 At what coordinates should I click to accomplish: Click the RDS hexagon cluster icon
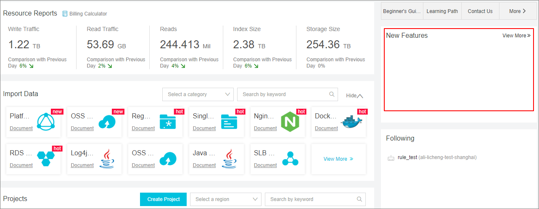point(46,159)
